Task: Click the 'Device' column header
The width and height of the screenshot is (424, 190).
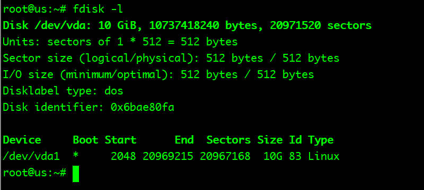Action: click(22, 140)
